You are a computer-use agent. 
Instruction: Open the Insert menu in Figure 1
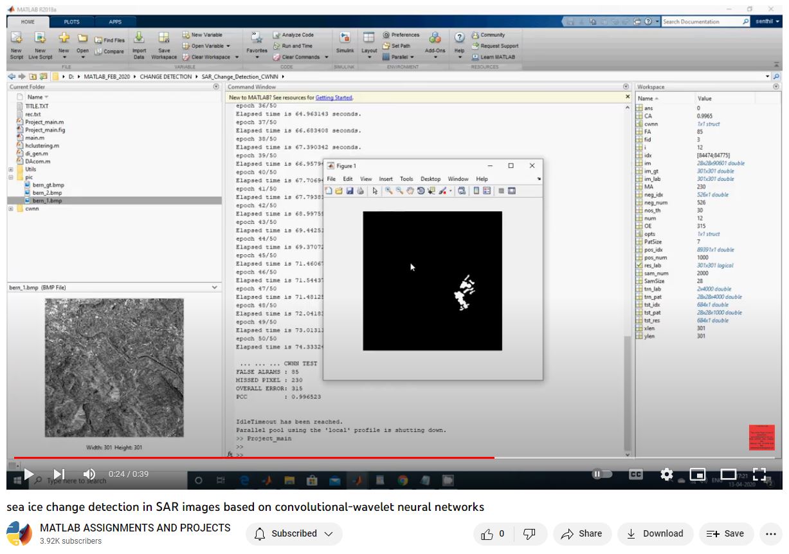coord(385,179)
